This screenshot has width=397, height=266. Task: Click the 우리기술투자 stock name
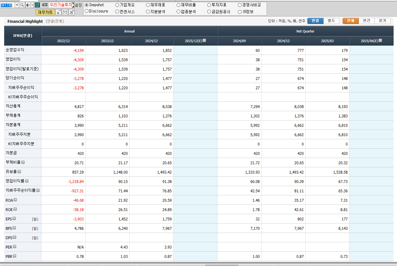(x=61, y=5)
